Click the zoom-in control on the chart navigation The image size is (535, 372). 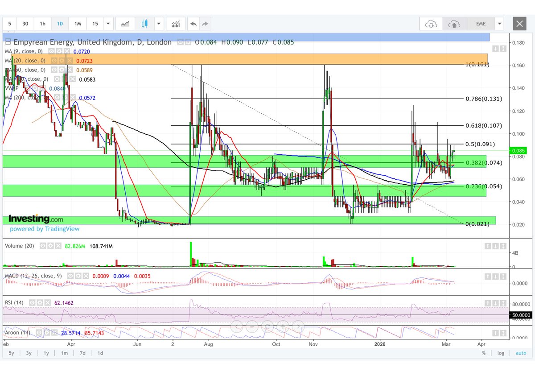pyautogui.click(x=283, y=326)
